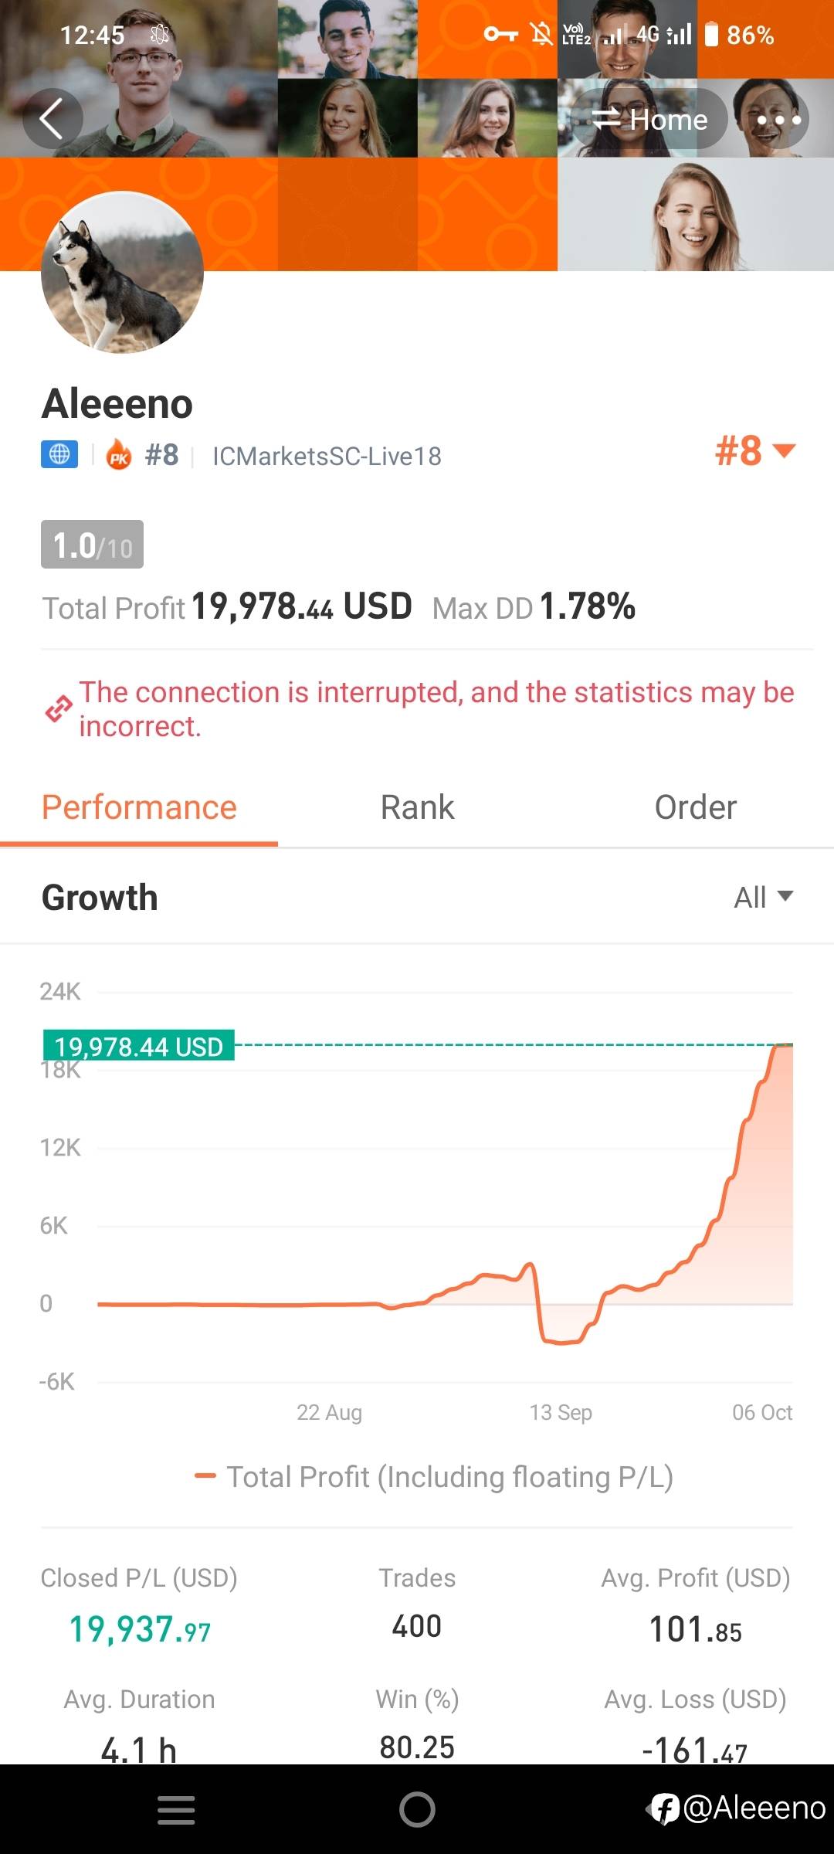Open the Growth period All dropdown
This screenshot has width=834, height=1854.
(763, 897)
